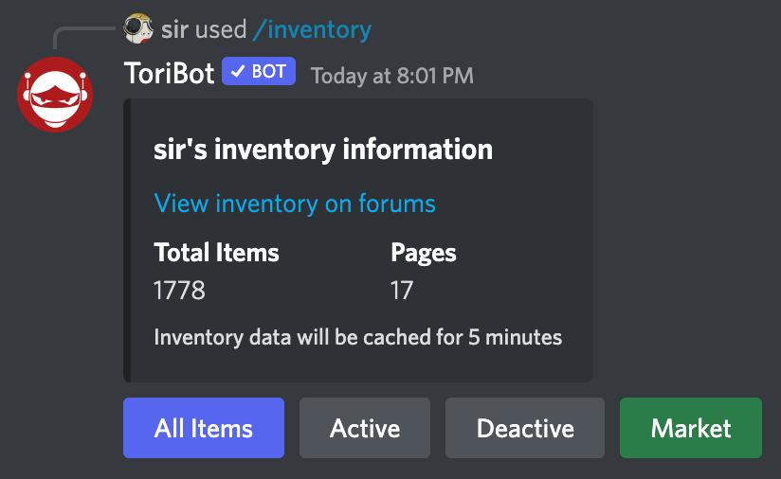The image size is (781, 479).
Task: Click the cached for 5 minutes footer text
Action: point(358,337)
